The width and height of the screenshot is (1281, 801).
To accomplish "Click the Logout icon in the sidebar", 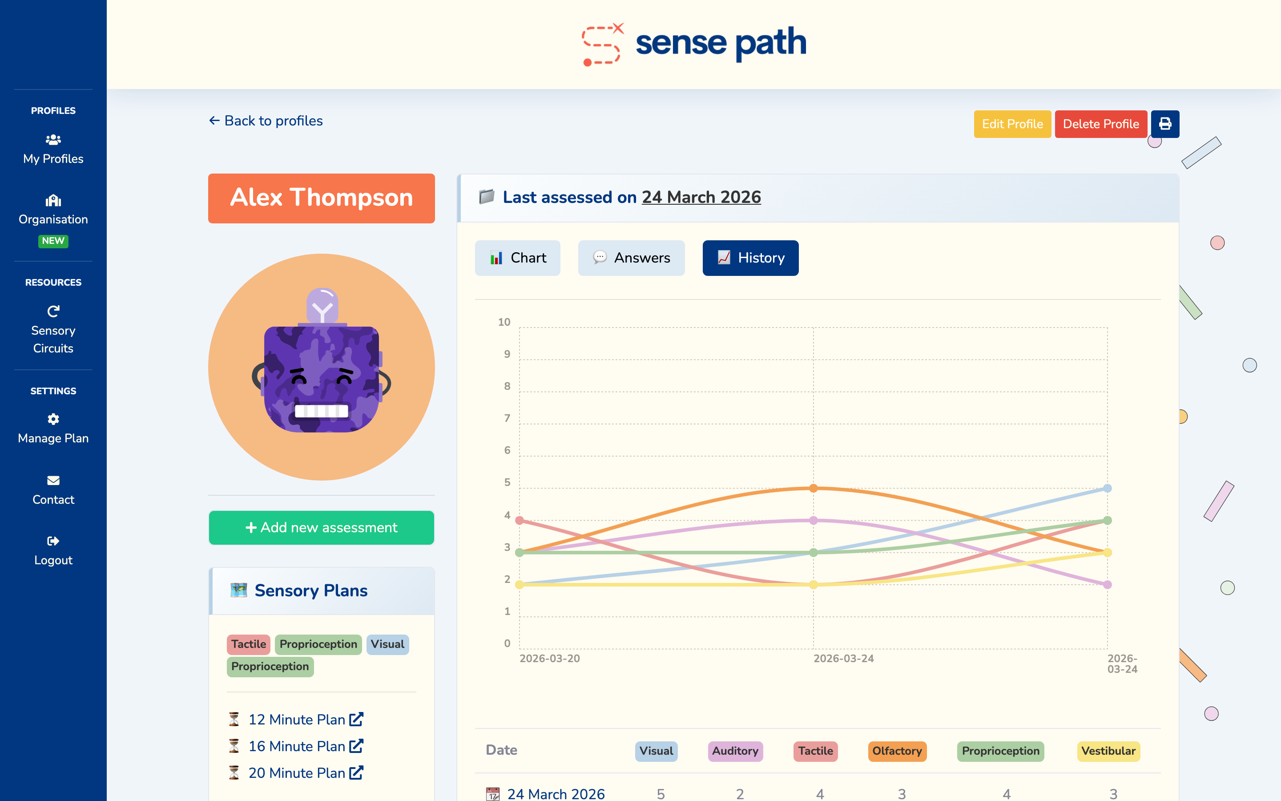I will [x=53, y=540].
